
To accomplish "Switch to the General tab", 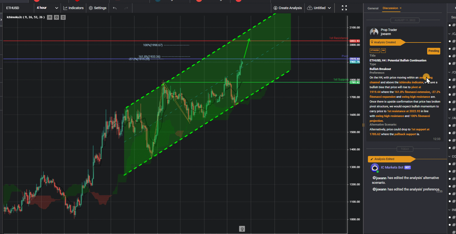I will point(373,8).
